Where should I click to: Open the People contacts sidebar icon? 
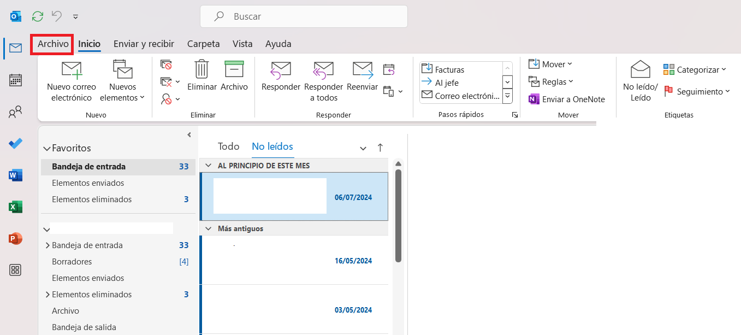pos(15,113)
